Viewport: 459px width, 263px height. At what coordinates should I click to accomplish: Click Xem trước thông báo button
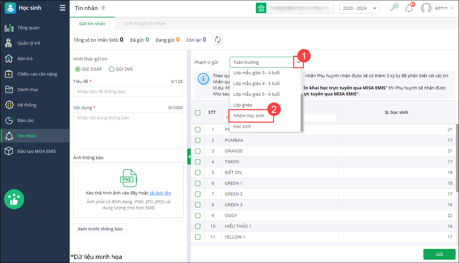pyautogui.click(x=100, y=229)
